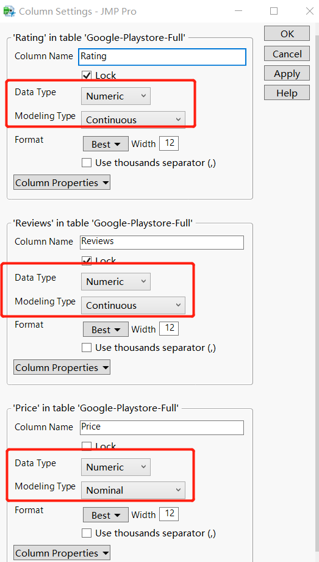The image size is (319, 562).
Task: Open Best format menu for Price column
Action: pyautogui.click(x=106, y=515)
